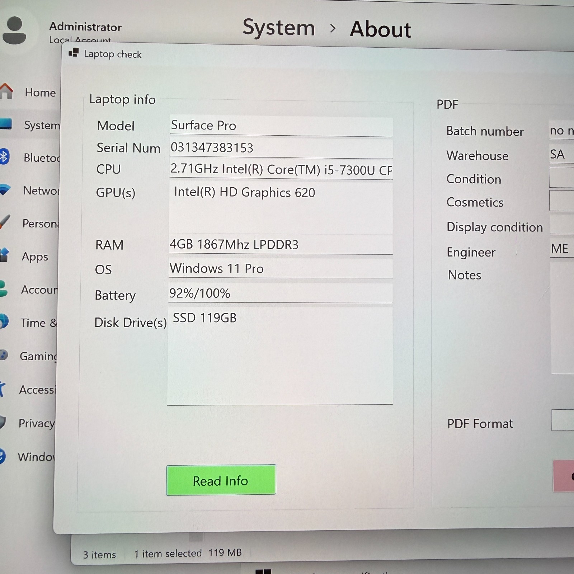Click the Notes text area

coord(563,318)
